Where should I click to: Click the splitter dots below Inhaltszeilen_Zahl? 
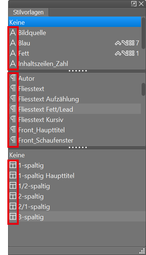(78, 71)
